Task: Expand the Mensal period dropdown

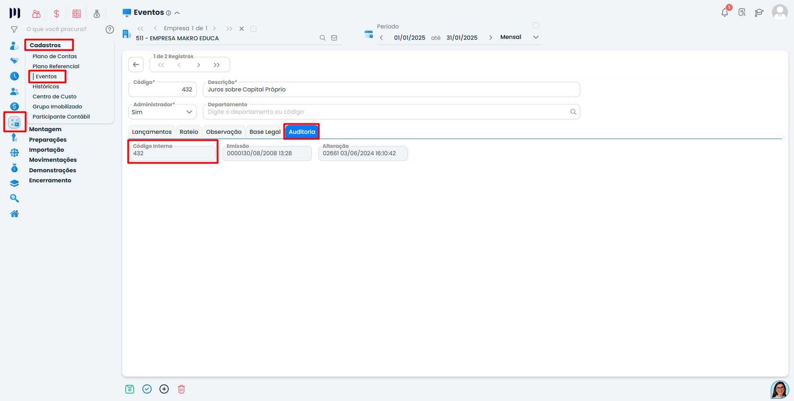Action: tap(535, 37)
